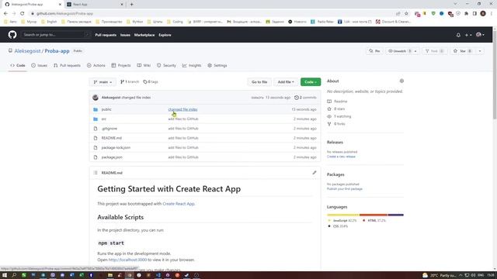The height and width of the screenshot is (279, 497).
Task: Switch to the Code tab
Action: (18, 65)
